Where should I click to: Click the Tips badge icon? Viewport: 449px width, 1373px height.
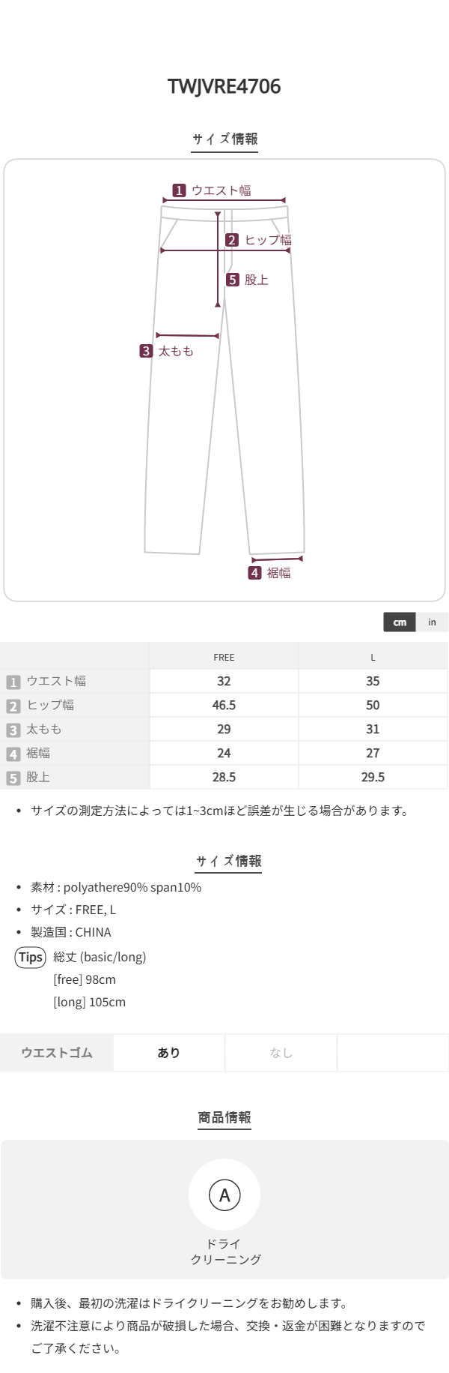click(x=31, y=957)
